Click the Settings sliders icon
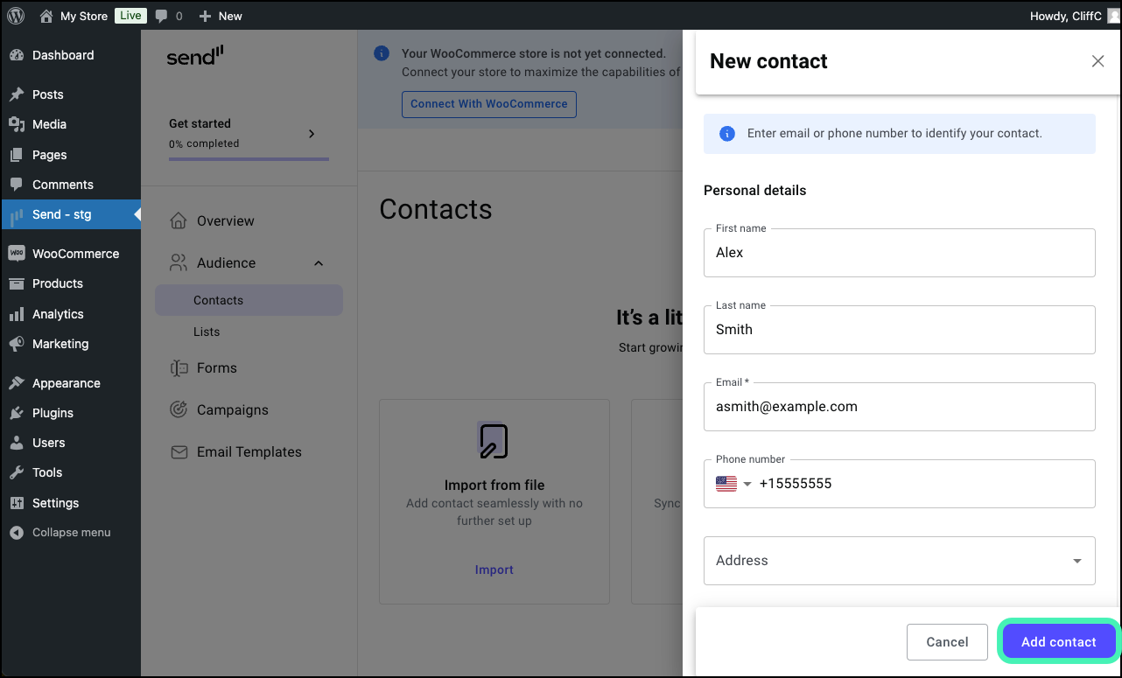The image size is (1122, 678). (x=17, y=503)
